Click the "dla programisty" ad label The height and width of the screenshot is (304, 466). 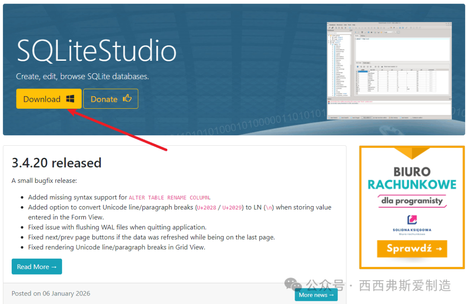pos(412,201)
